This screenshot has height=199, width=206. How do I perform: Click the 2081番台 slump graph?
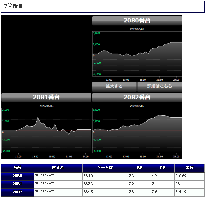click(x=46, y=131)
